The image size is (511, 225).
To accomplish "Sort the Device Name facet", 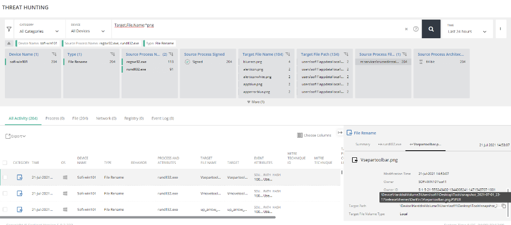I will (55, 54).
